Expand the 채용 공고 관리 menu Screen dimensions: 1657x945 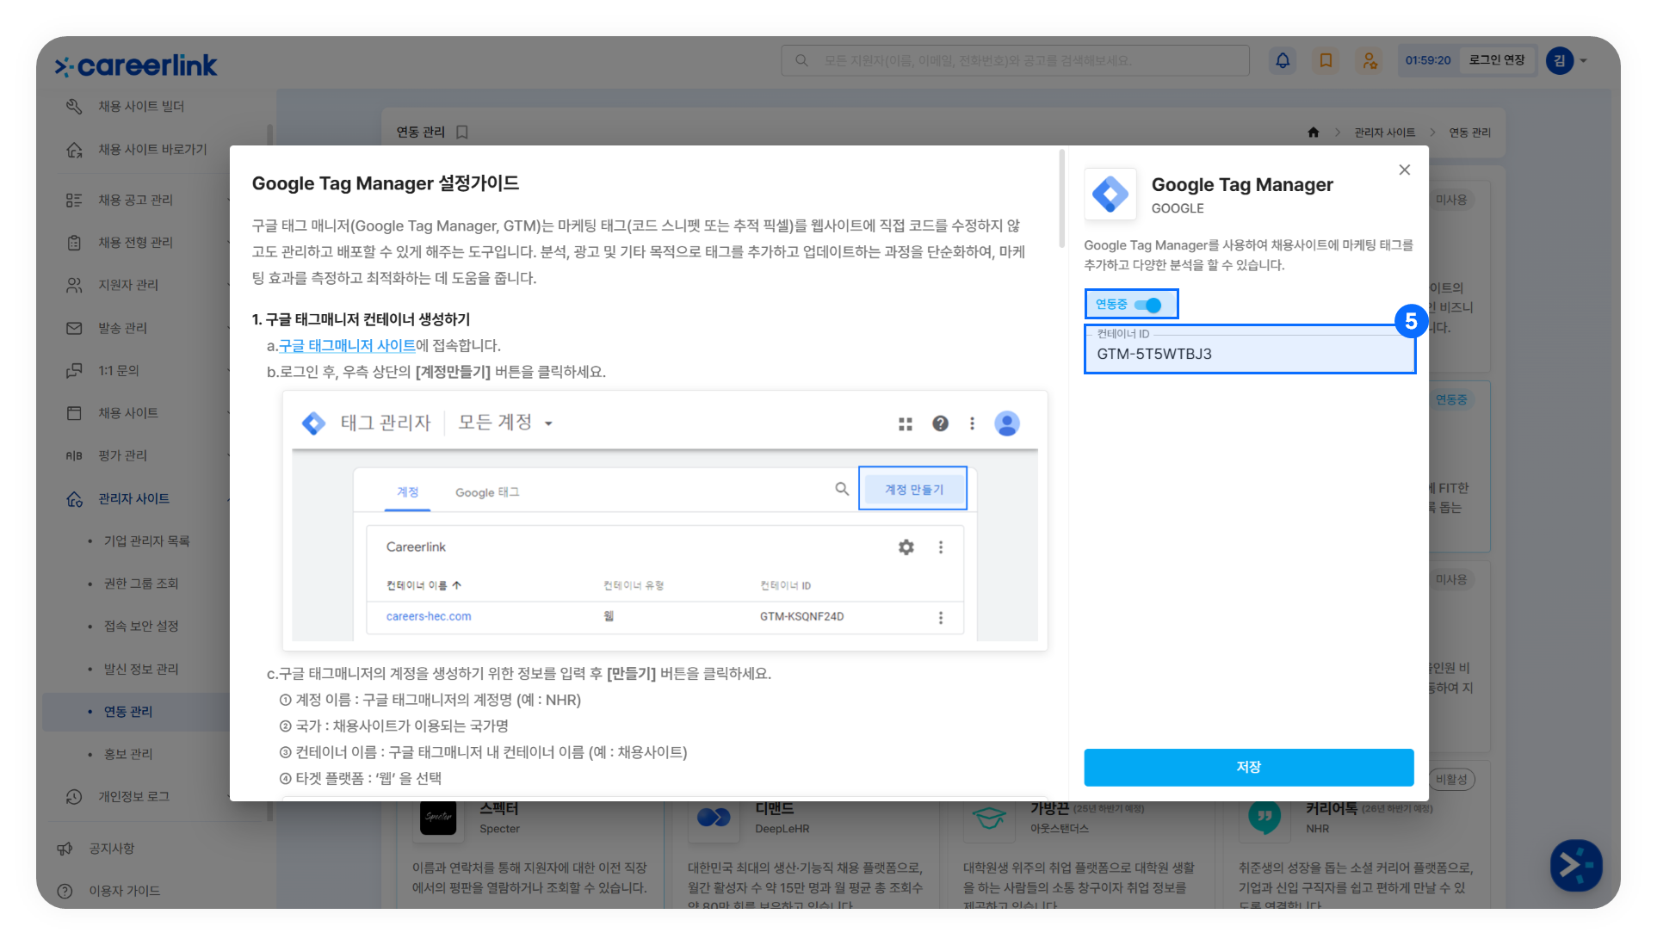(x=135, y=200)
